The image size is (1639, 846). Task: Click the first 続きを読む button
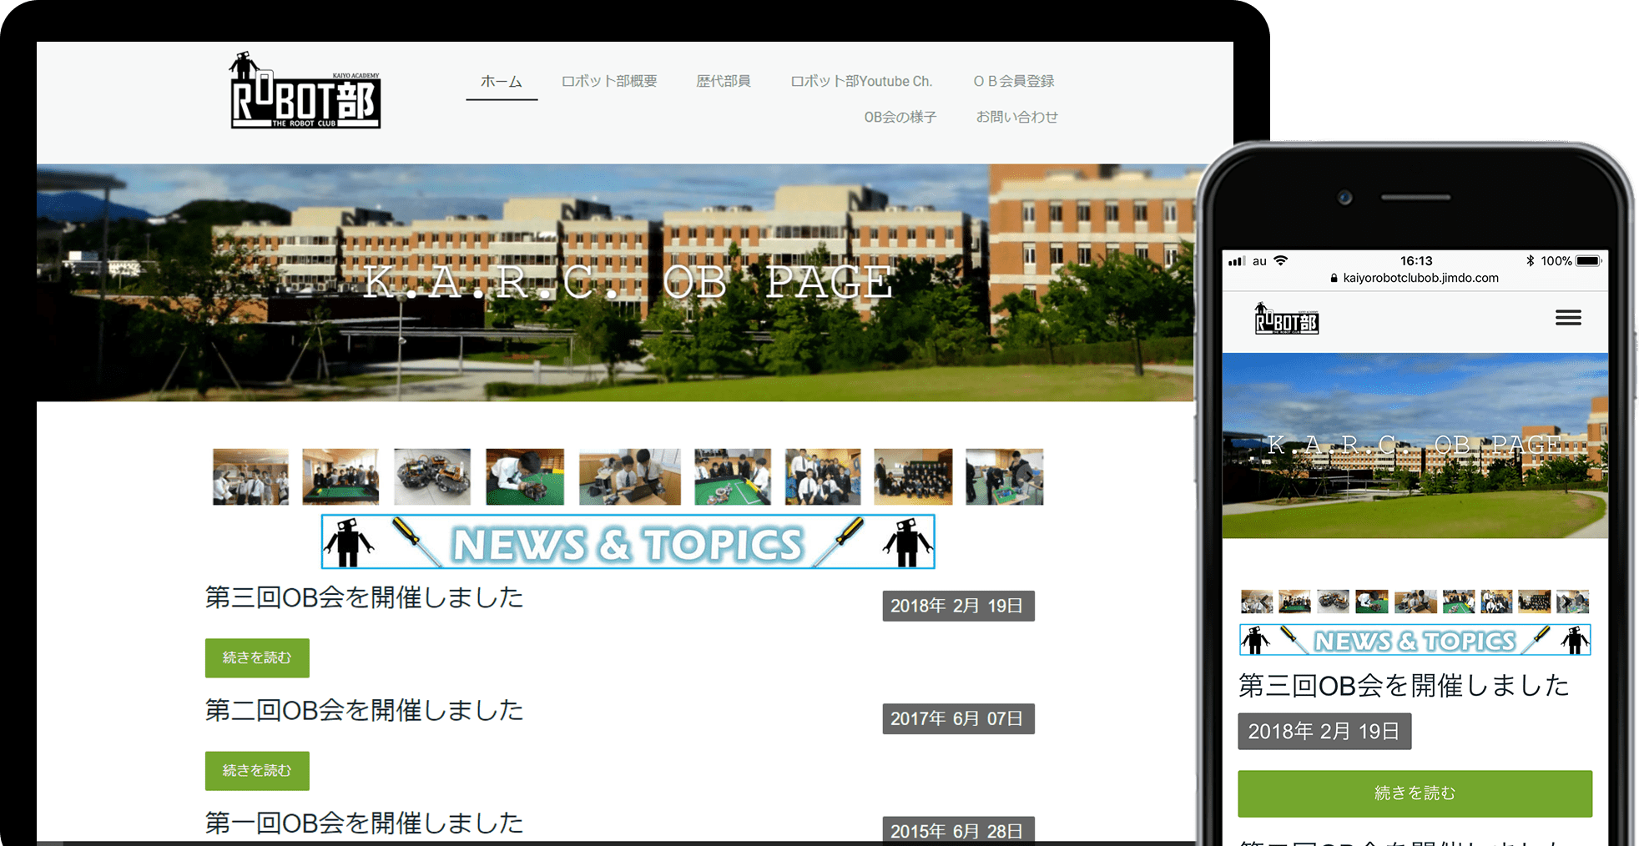[256, 657]
